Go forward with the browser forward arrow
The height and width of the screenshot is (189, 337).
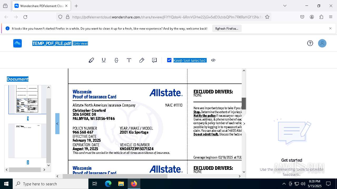tap(16, 17)
